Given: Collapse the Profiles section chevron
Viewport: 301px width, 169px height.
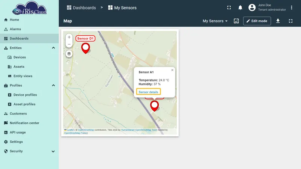Looking at the screenshot, I should click(53, 86).
